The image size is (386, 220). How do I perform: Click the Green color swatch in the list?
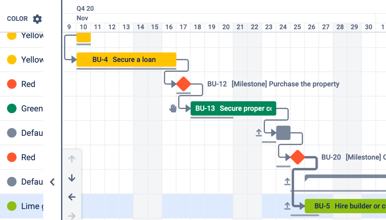12,108
